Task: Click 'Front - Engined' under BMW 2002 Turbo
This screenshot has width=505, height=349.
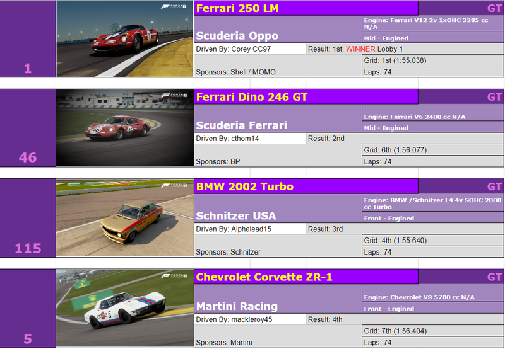Action: pos(433,218)
